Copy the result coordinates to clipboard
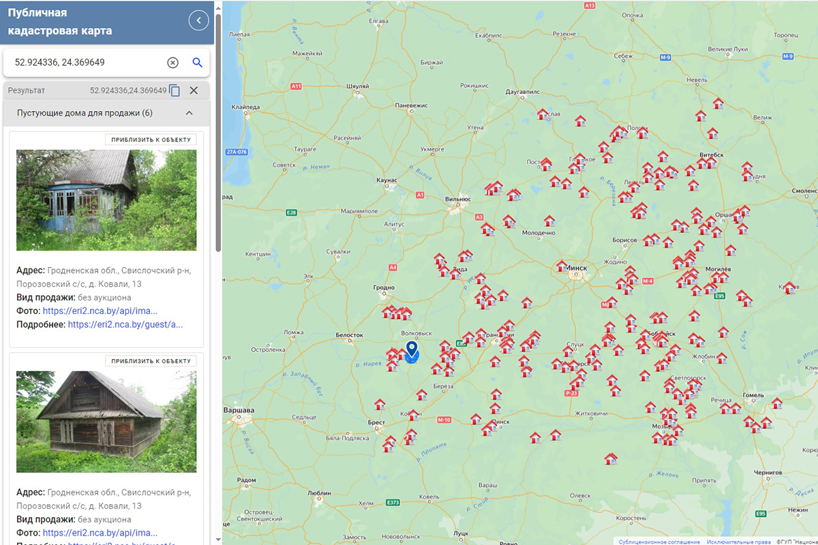818x545 pixels. (x=175, y=91)
